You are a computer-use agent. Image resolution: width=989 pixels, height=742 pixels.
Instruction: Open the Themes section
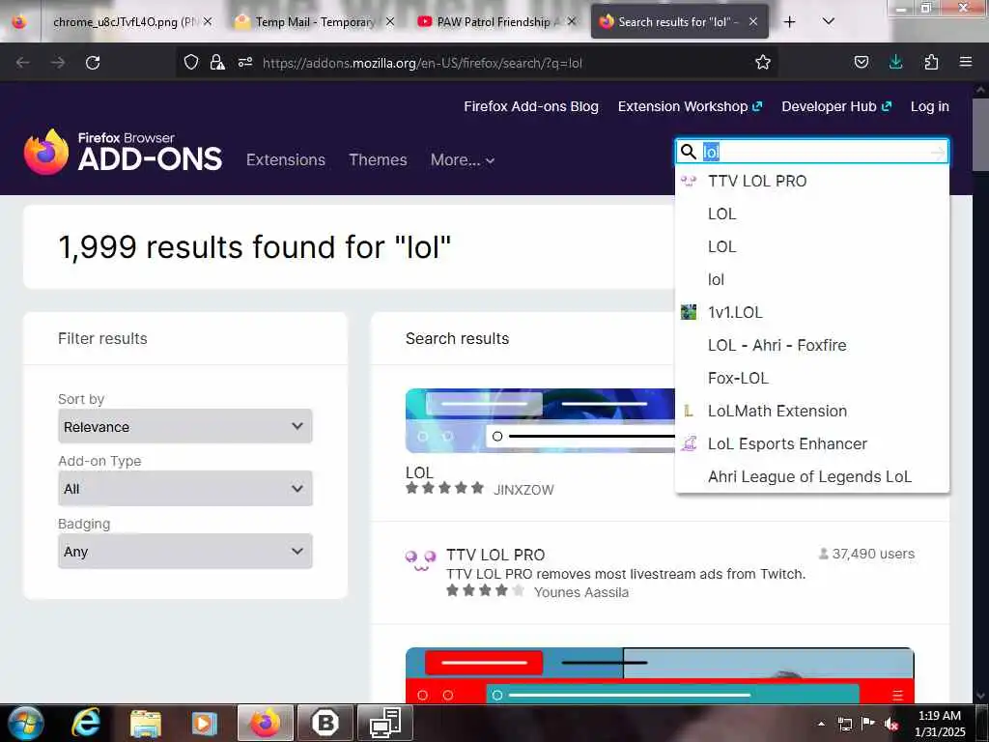[x=378, y=159]
